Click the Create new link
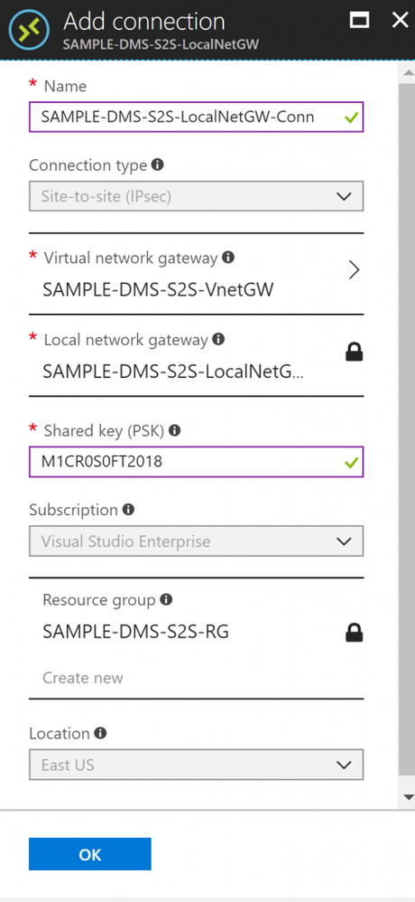415x902 pixels. coord(83,678)
